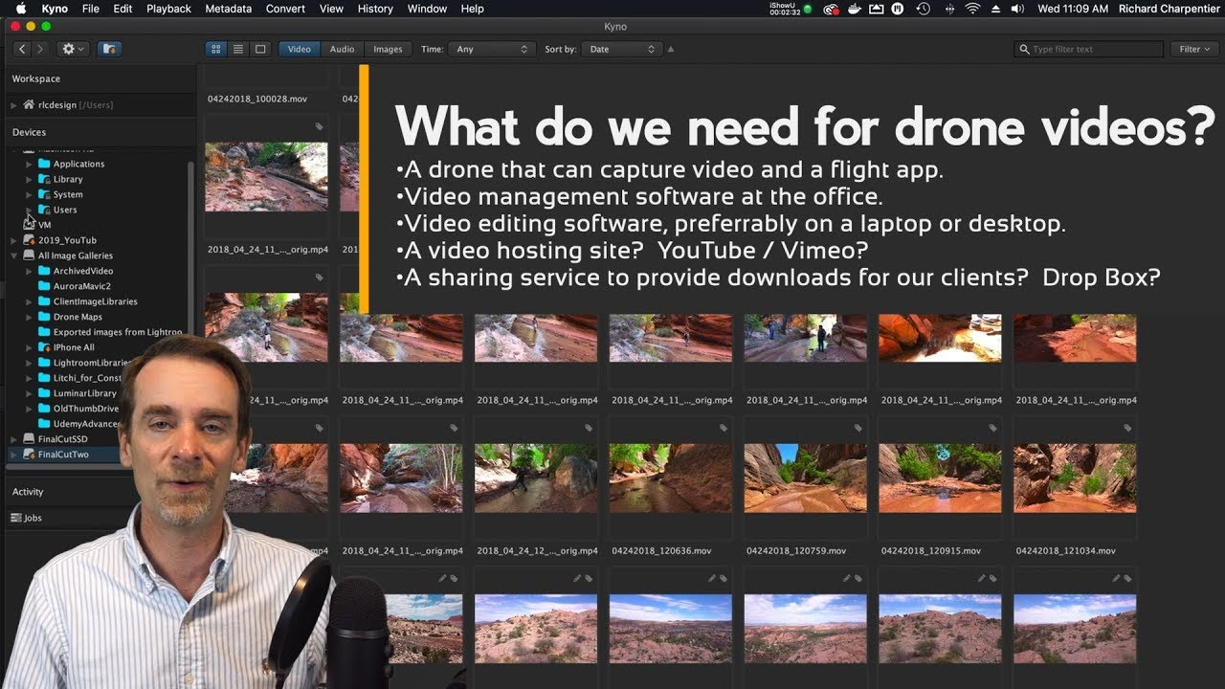Click the Wi-Fi status icon

(972, 9)
